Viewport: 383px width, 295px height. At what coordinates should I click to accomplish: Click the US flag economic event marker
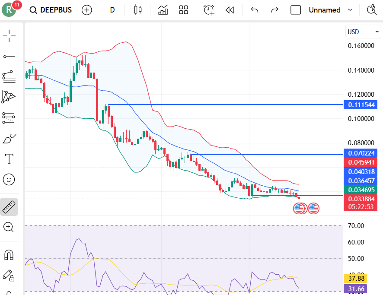tap(299, 208)
